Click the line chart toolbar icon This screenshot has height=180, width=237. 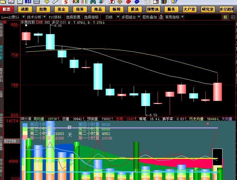pos(11,2)
